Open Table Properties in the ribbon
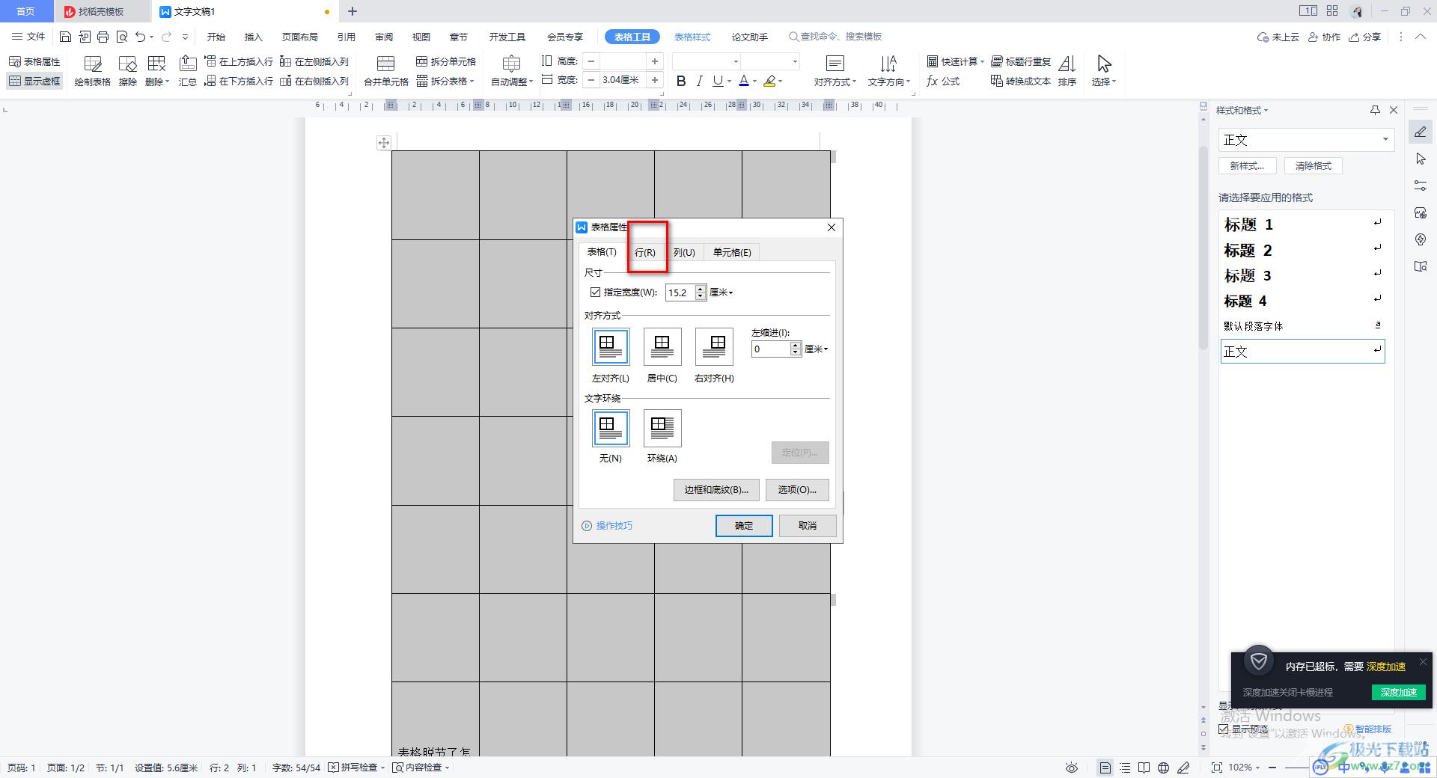 coord(34,61)
